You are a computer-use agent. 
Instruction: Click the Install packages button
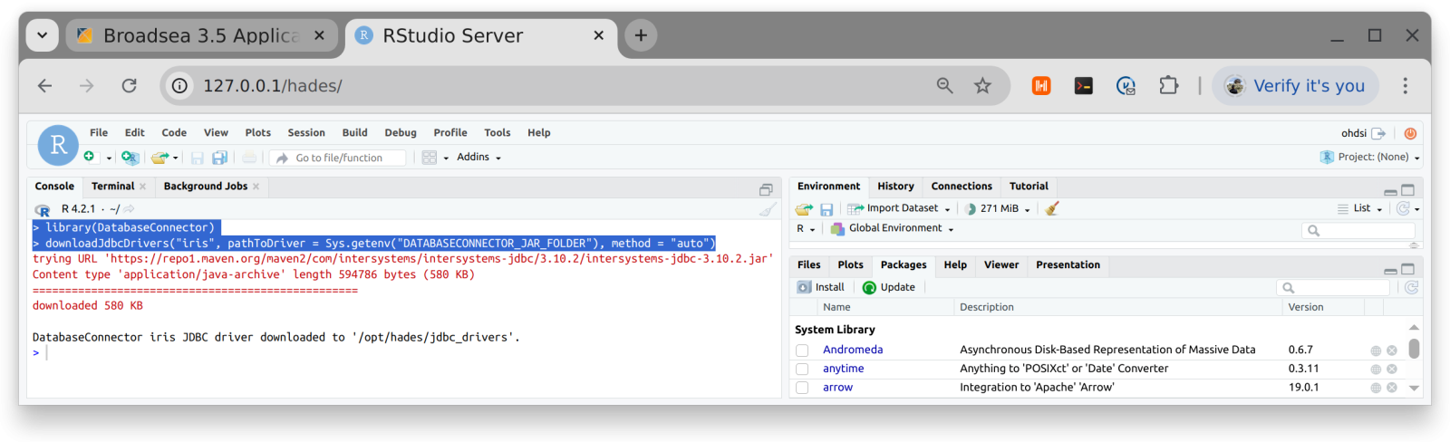[x=821, y=287]
